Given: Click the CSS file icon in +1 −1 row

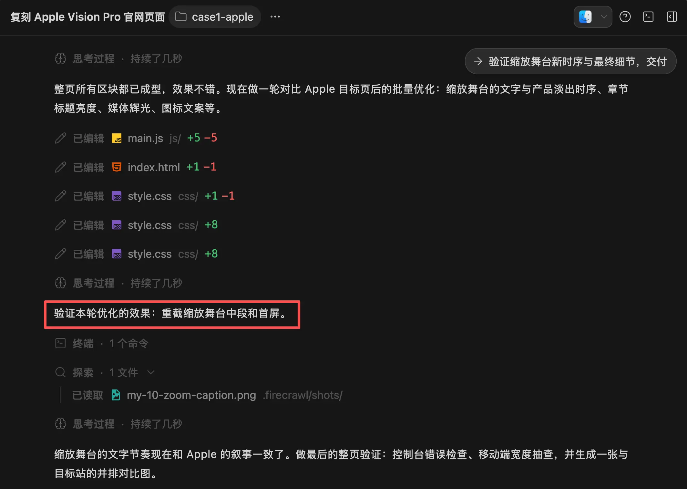Looking at the screenshot, I should [117, 196].
